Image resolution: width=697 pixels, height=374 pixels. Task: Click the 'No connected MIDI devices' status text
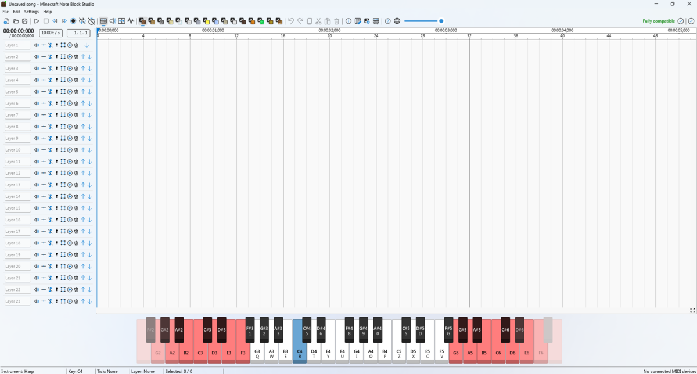(669, 371)
